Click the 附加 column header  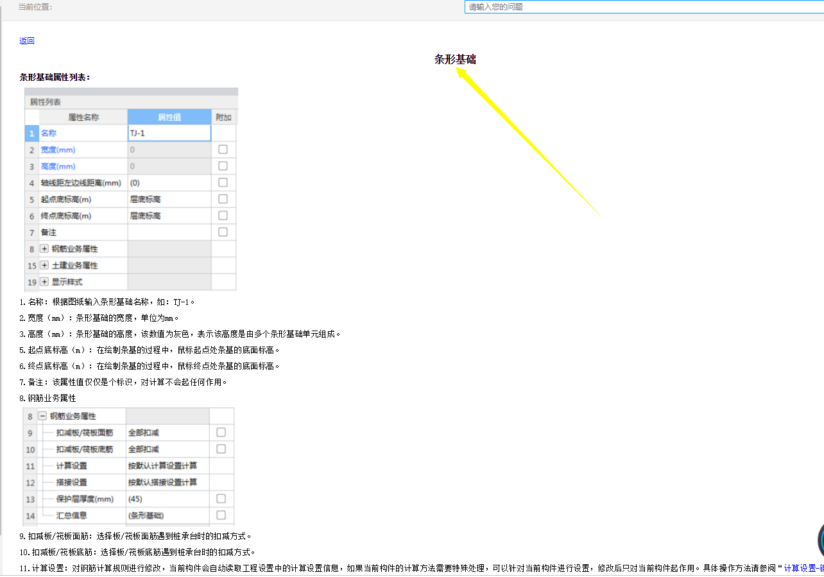(x=223, y=117)
